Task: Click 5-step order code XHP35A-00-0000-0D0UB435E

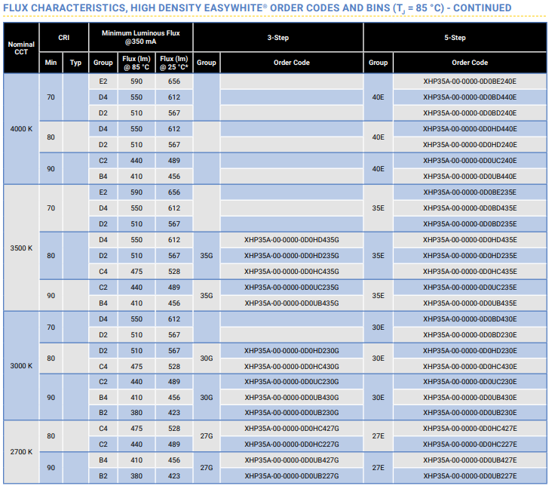Action: coord(470,303)
